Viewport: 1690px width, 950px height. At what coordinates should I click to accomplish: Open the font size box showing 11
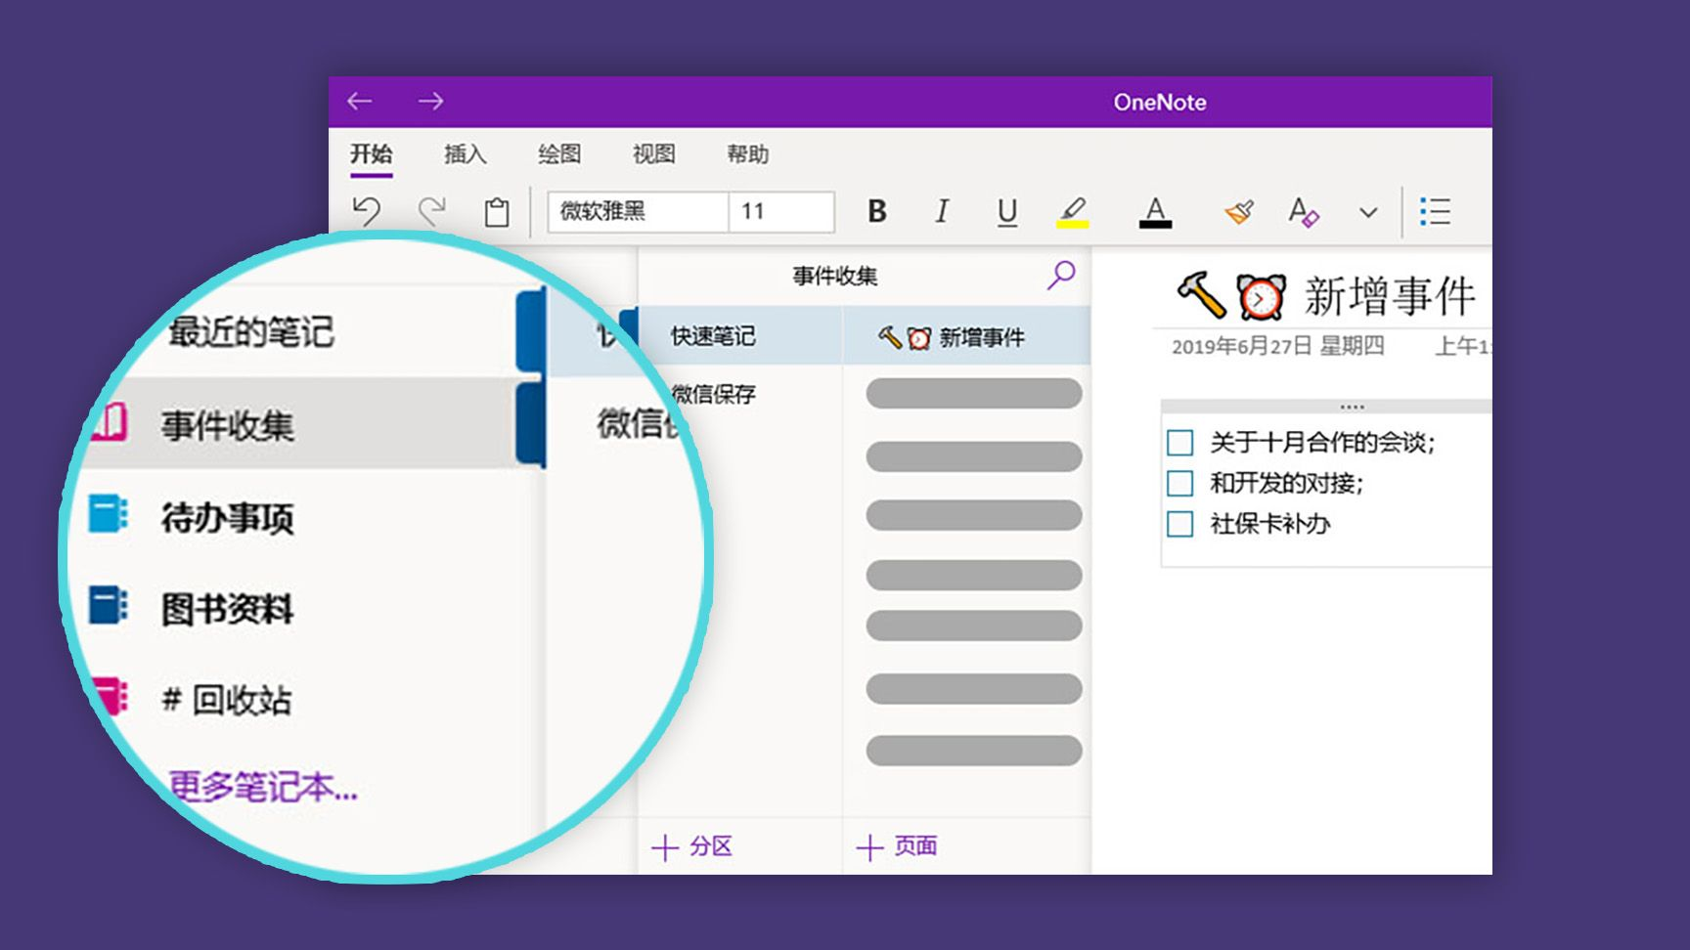point(781,211)
